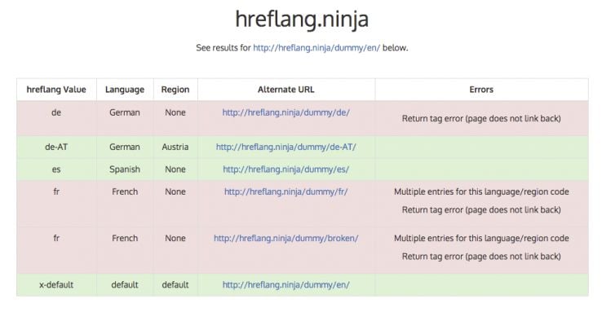Viewport: 602px width, 312px height.
Task: Click Multiple entries error in broken row
Action: [481, 238]
